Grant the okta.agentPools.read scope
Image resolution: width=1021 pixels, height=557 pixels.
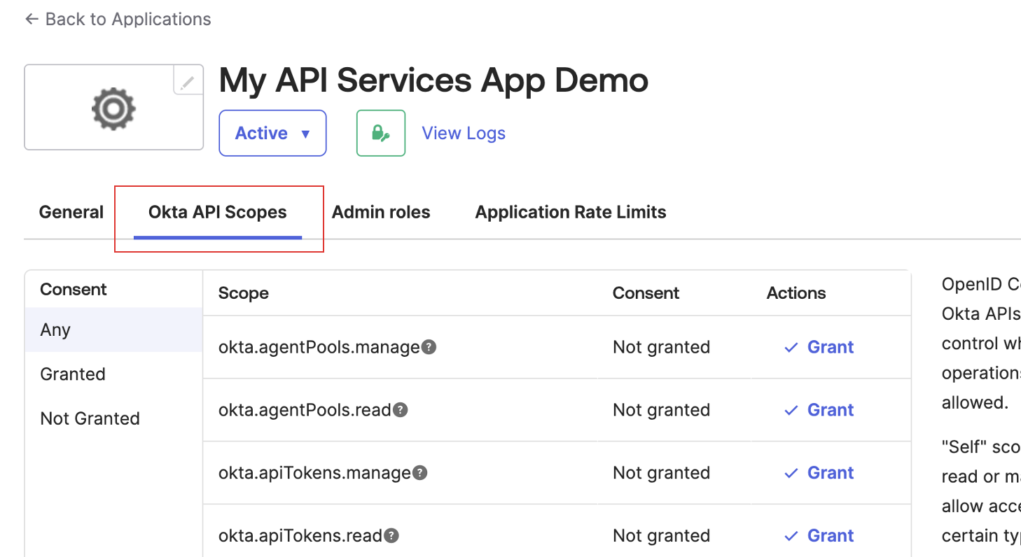coord(819,410)
